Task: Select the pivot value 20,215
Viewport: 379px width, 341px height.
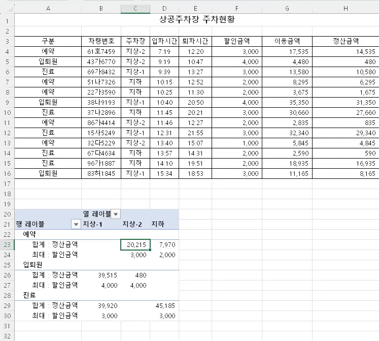Action: click(135, 244)
